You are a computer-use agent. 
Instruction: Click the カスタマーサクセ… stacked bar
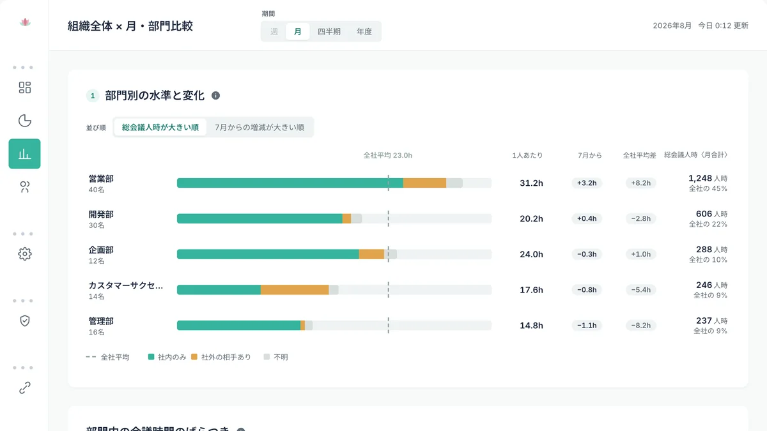click(x=334, y=290)
